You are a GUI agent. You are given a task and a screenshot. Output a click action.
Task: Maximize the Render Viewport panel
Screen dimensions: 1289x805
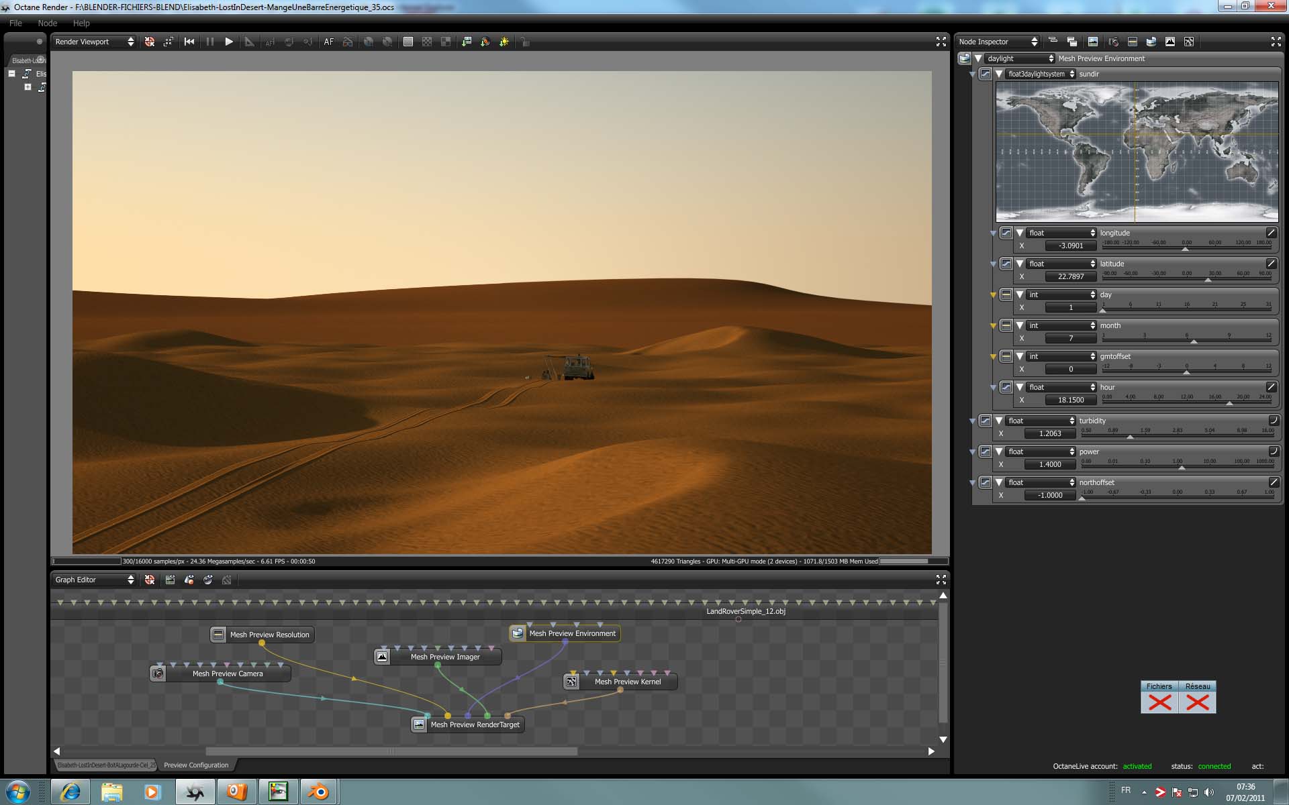click(x=941, y=42)
